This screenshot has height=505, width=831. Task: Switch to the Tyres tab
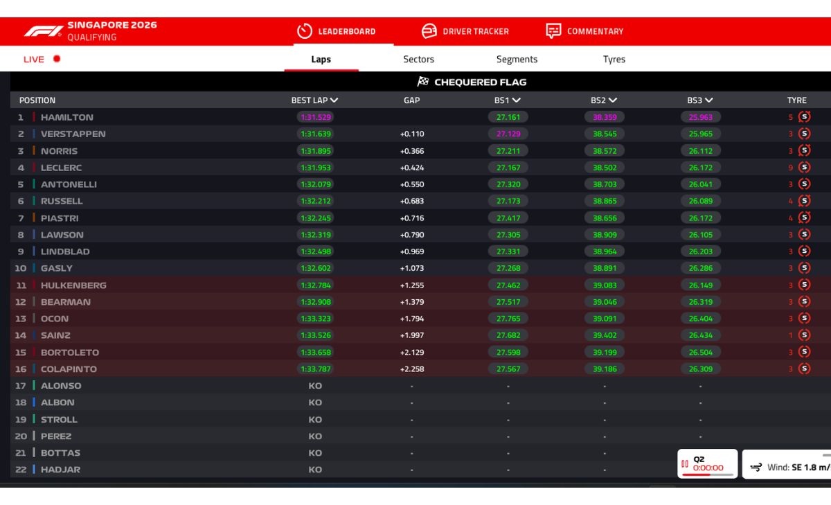coord(614,60)
